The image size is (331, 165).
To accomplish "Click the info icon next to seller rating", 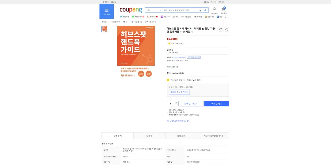I will pos(189,61).
